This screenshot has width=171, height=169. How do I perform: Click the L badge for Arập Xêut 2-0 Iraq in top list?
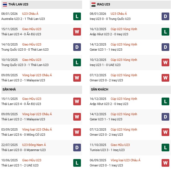[165, 32]
